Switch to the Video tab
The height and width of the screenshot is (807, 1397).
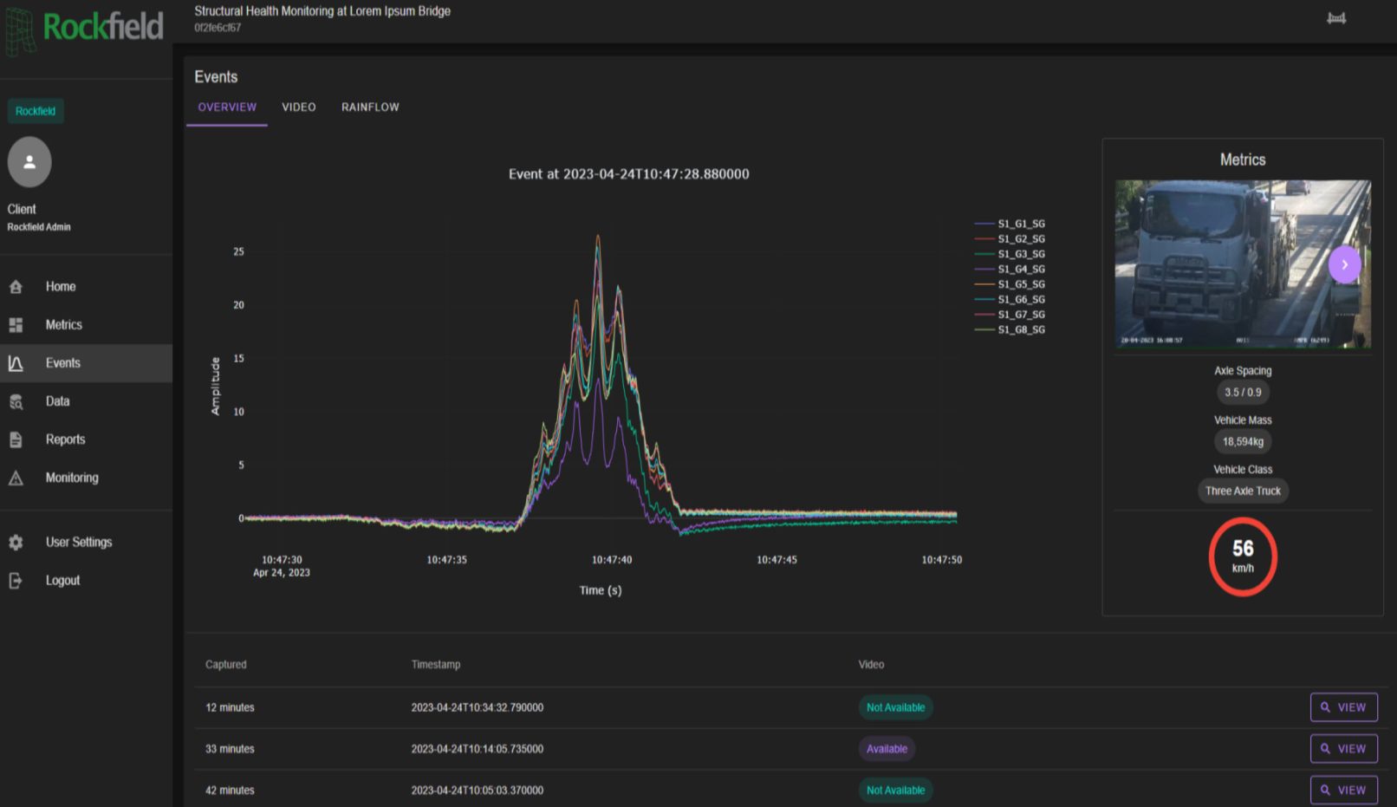click(298, 107)
